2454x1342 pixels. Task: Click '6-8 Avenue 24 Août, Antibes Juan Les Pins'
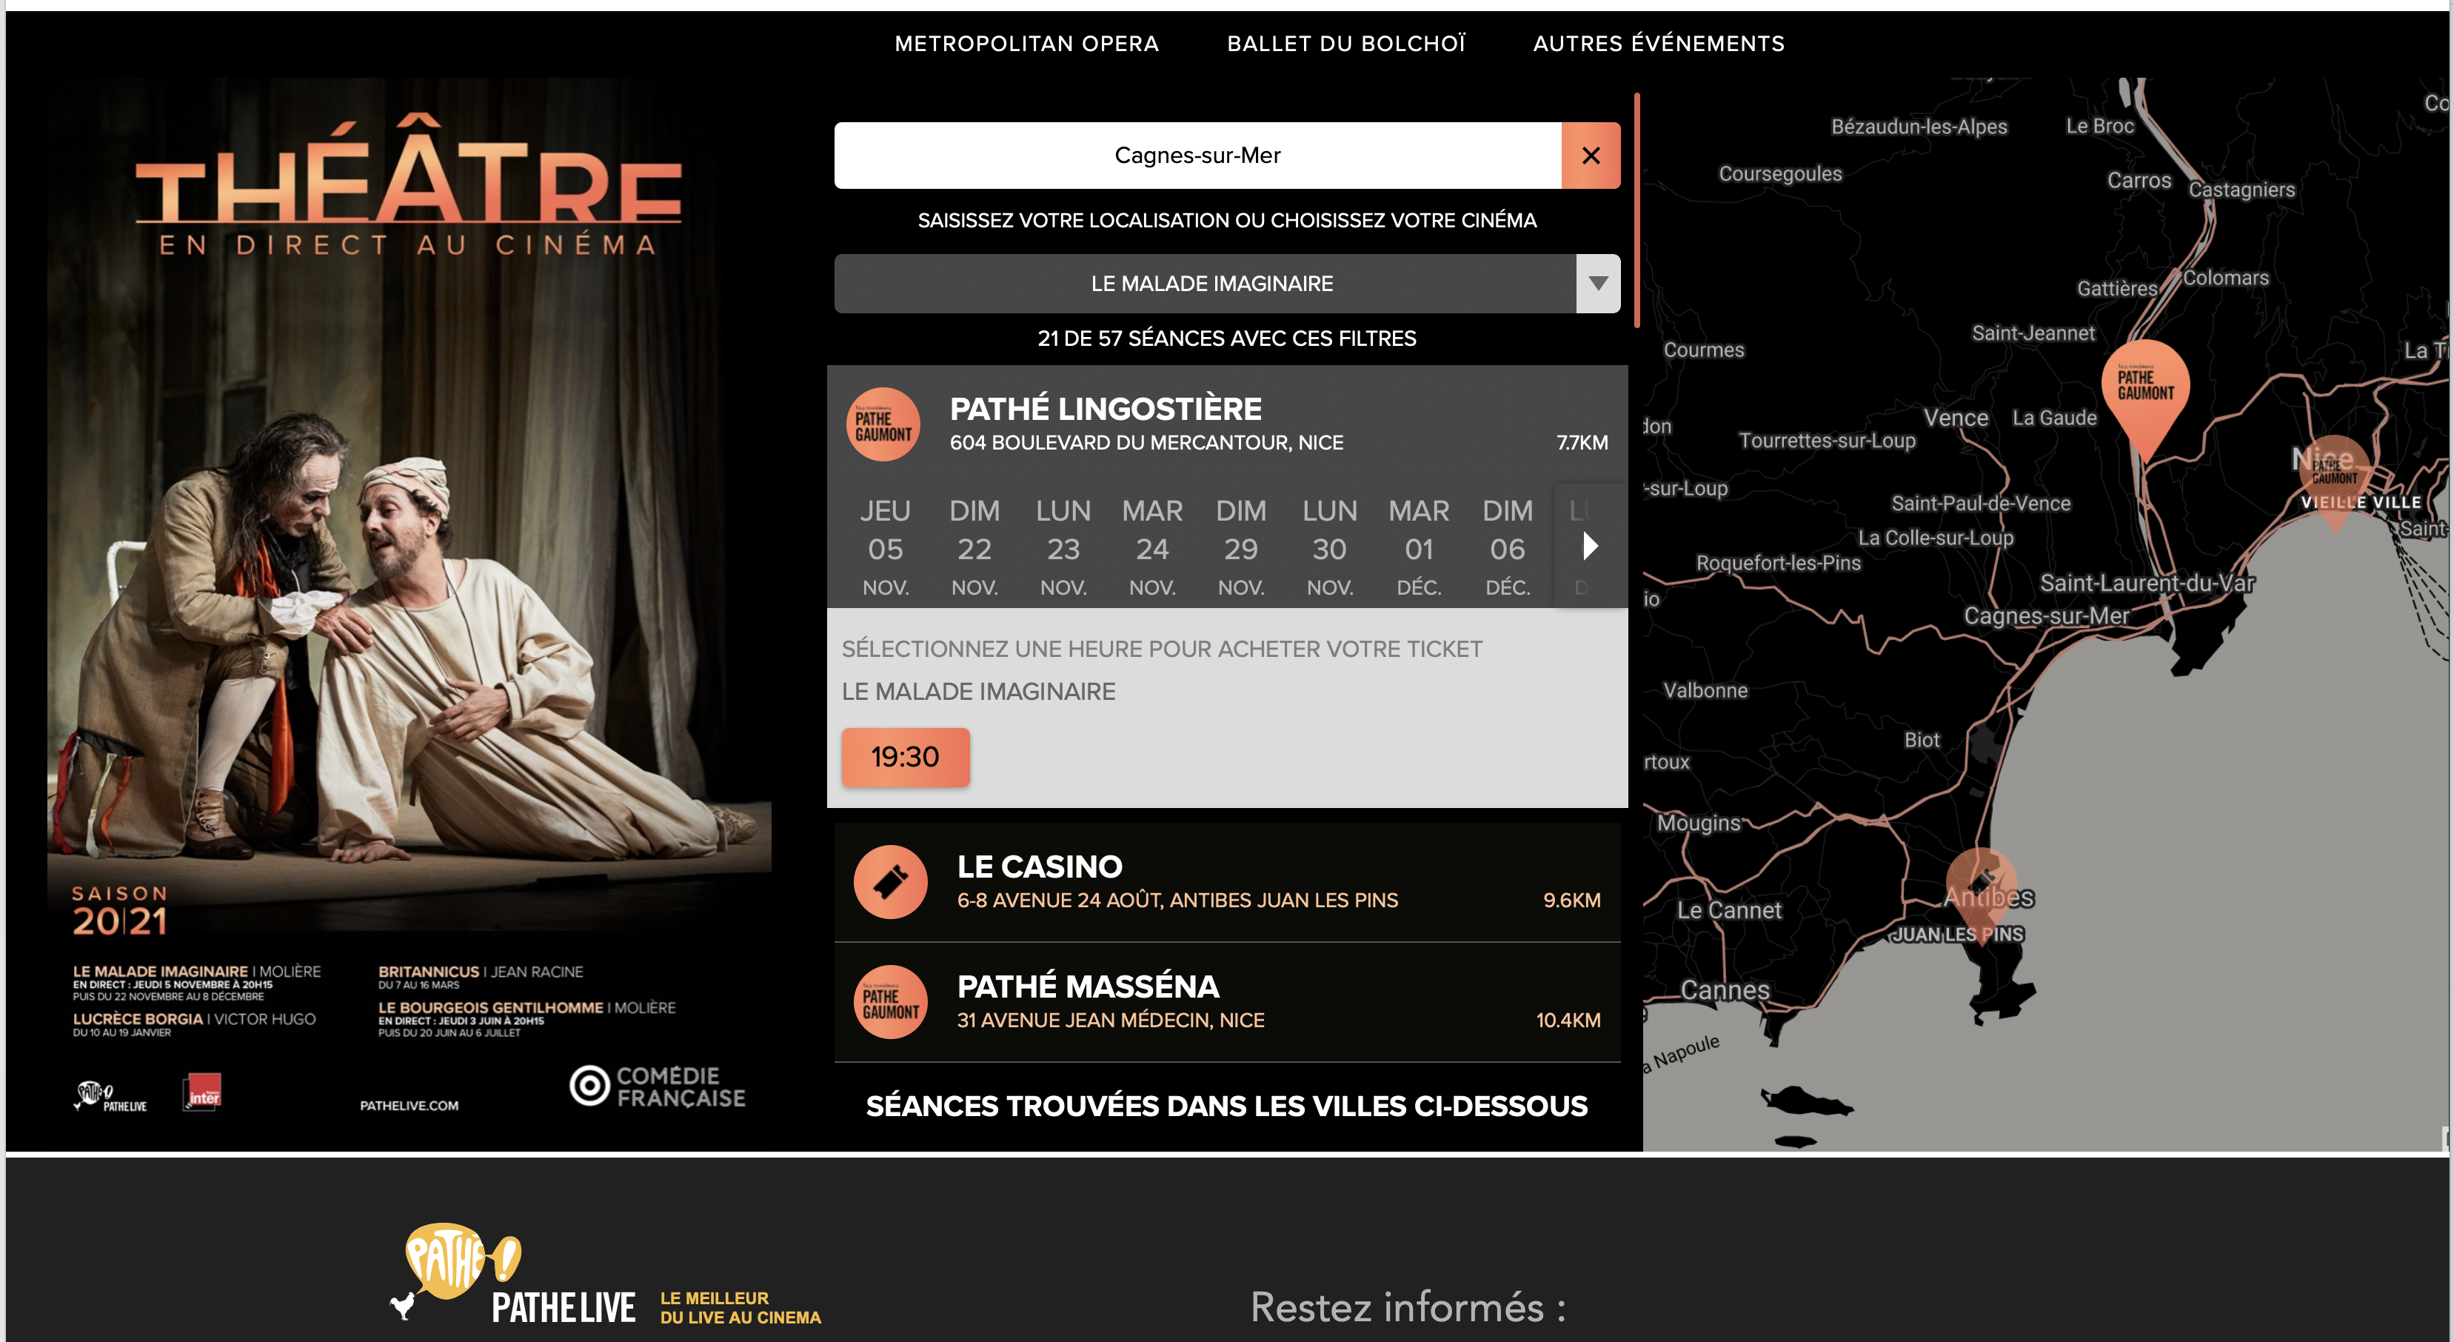pos(1177,900)
